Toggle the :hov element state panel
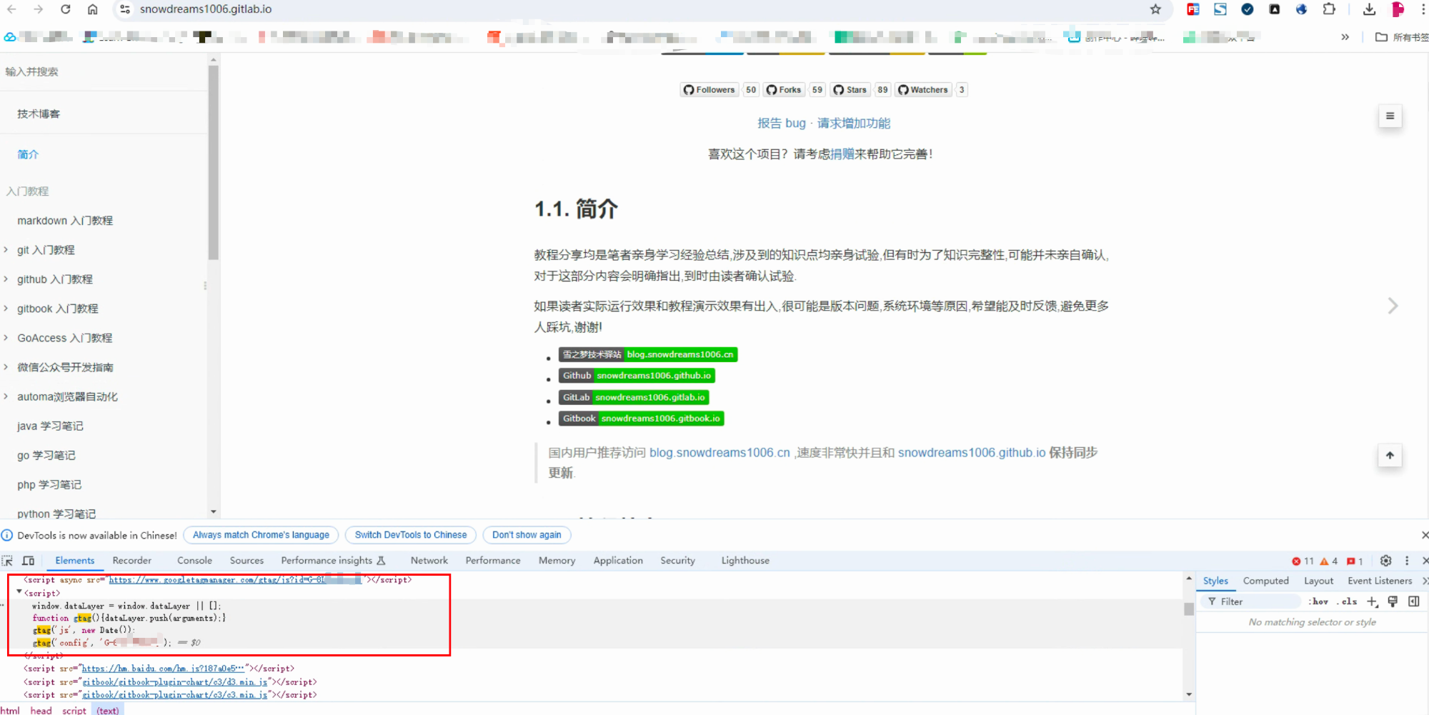This screenshot has height=715, width=1429. [1318, 601]
